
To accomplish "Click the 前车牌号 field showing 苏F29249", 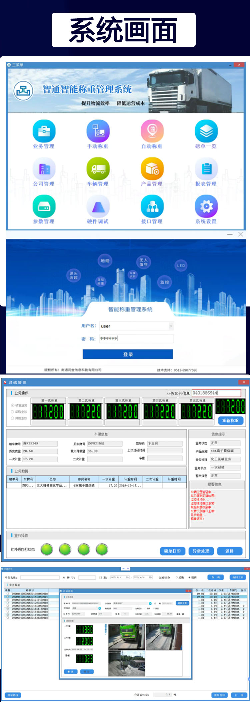I will (40, 444).
